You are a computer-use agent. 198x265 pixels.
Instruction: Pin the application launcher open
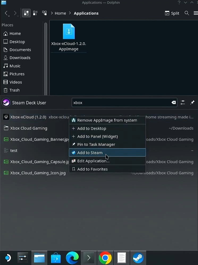192,102
